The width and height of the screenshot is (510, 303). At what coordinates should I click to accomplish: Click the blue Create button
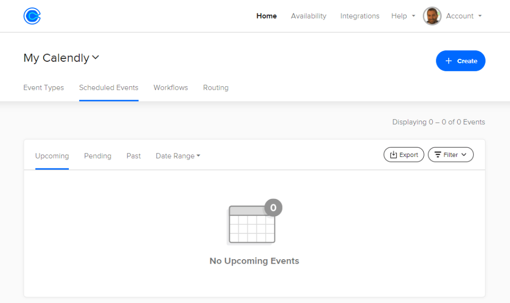pos(461,61)
